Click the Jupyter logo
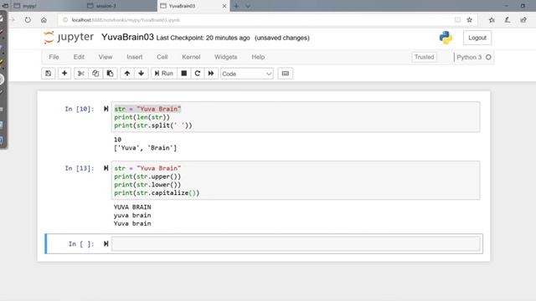The image size is (536, 301). pos(69,37)
